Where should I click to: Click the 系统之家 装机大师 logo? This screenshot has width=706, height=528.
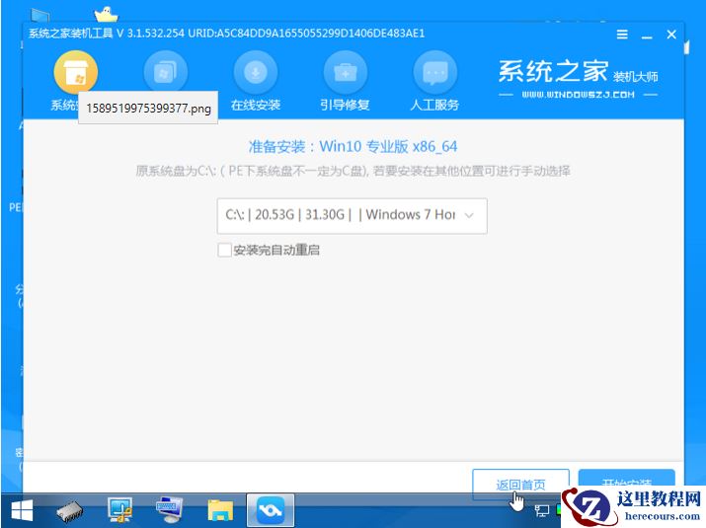tap(578, 72)
